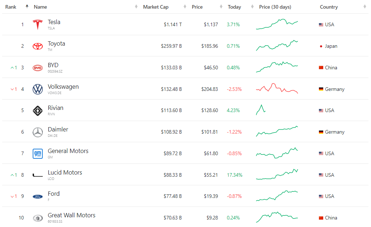Click Great Wall Motors' 30-day chart
The image size is (371, 227).
click(x=277, y=217)
